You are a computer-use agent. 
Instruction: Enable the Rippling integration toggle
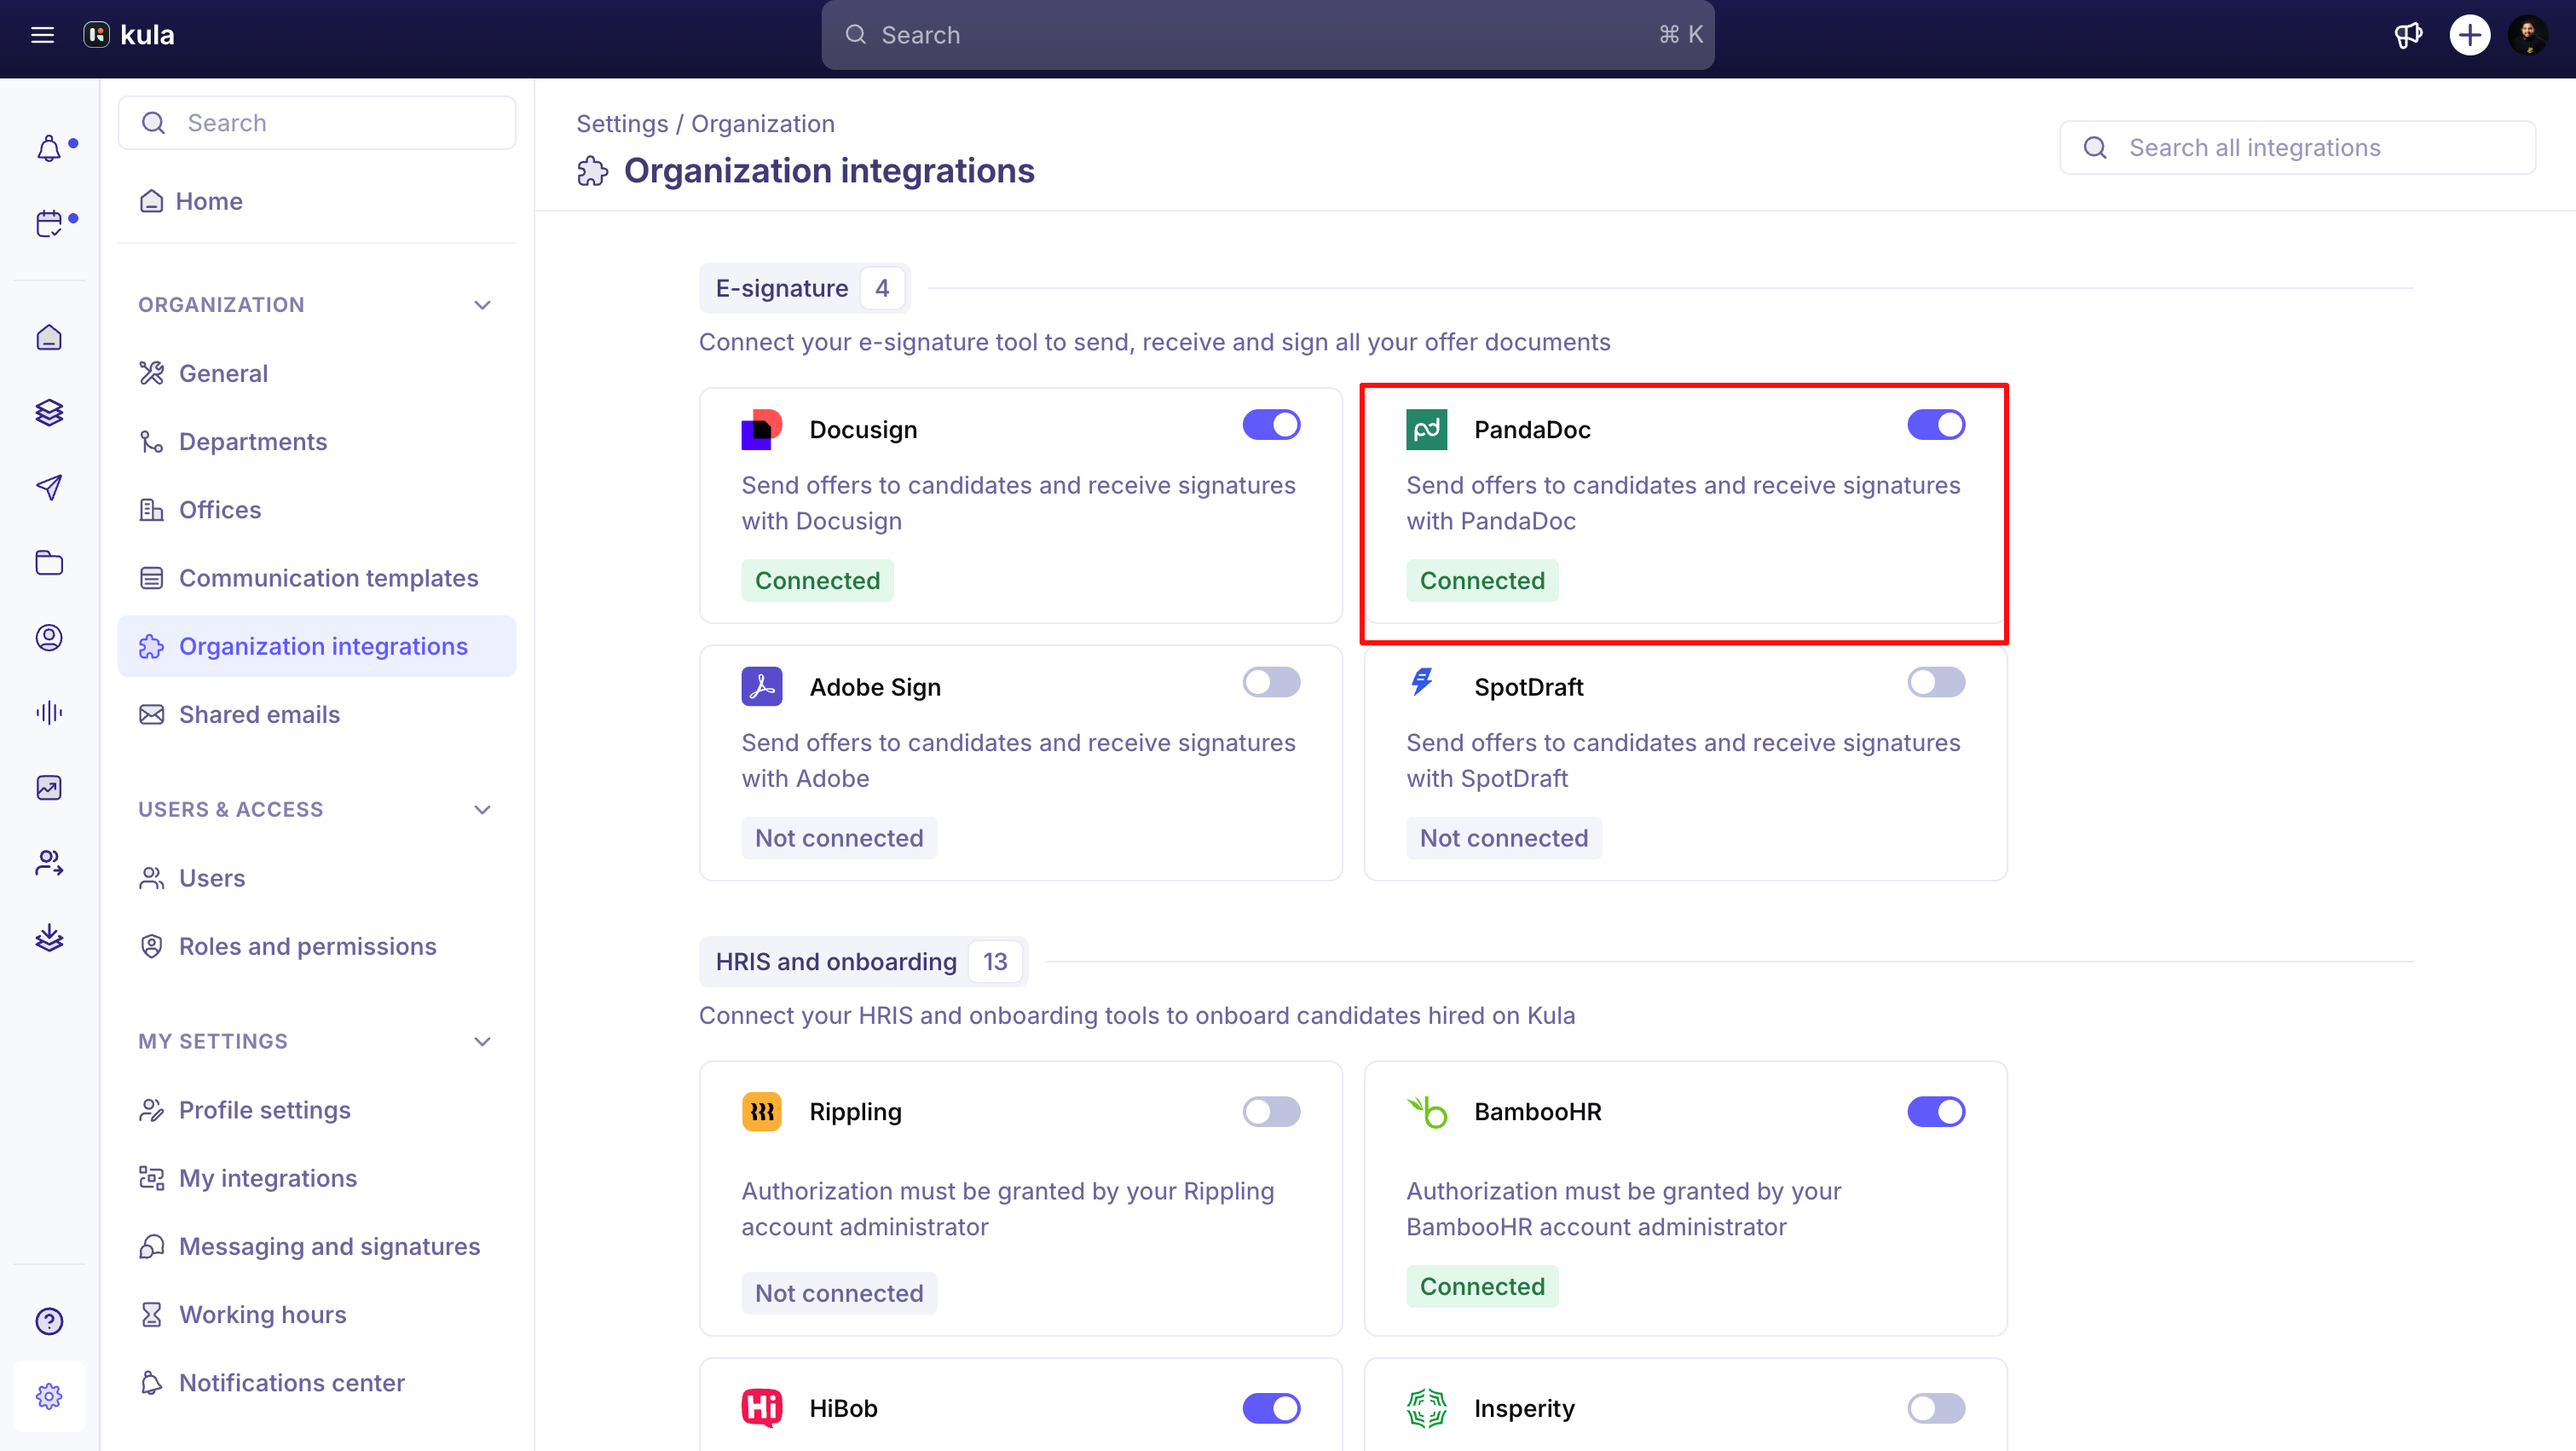(1271, 1111)
